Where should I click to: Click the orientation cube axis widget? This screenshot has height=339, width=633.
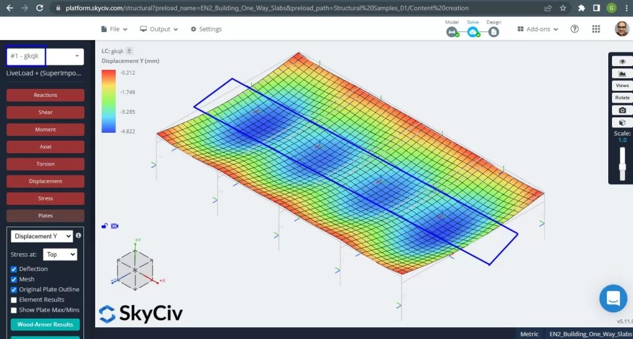pos(135,269)
